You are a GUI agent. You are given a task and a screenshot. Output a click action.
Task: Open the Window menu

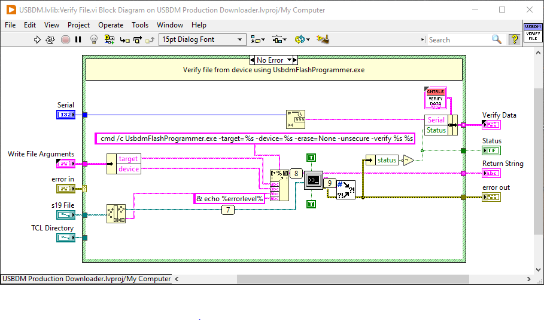coord(170,25)
